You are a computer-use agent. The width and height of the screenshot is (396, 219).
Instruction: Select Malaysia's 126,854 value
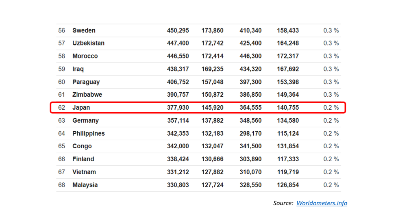(x=288, y=185)
